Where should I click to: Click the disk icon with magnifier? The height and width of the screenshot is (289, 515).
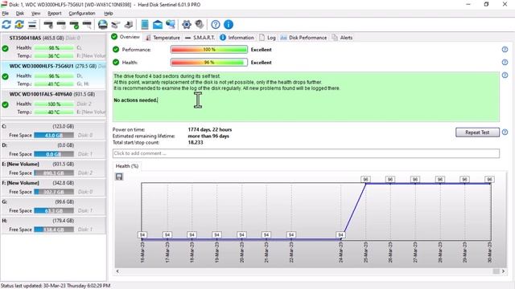point(87,25)
